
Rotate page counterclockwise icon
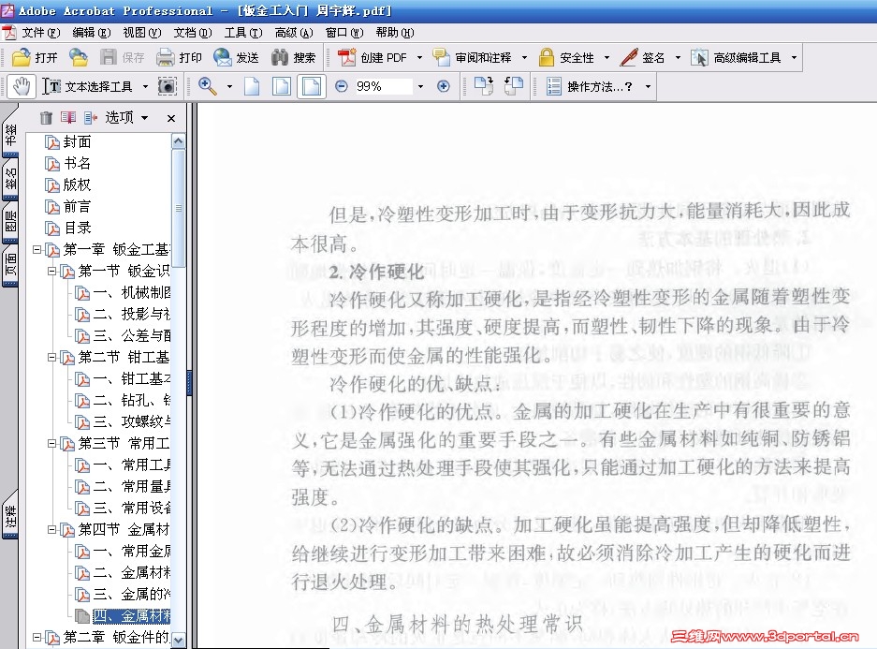click(514, 86)
